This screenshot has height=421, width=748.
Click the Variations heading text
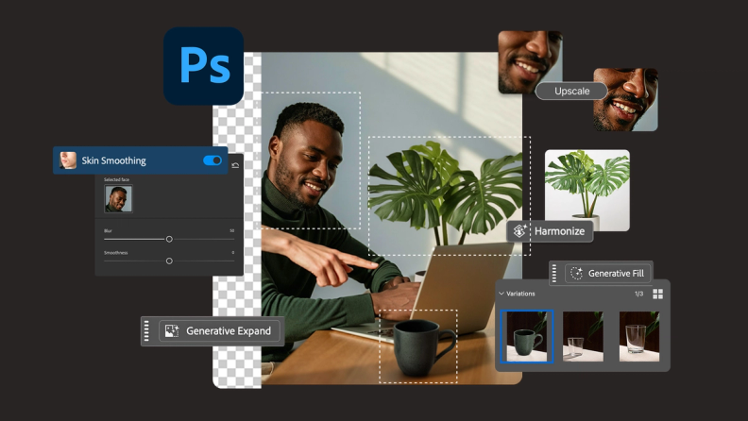pyautogui.click(x=520, y=294)
